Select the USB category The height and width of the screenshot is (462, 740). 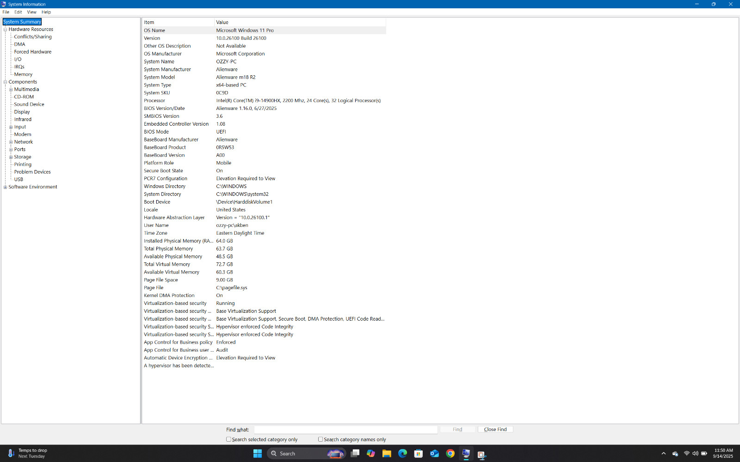pyautogui.click(x=18, y=179)
